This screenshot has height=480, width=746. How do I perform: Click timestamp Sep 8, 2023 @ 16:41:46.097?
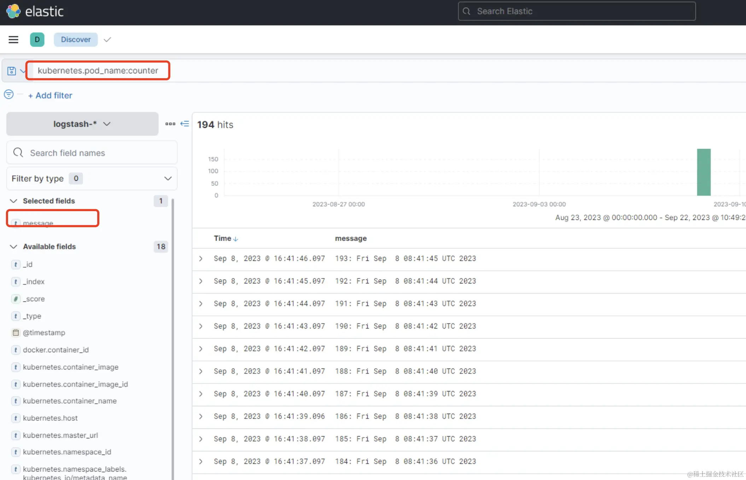[x=269, y=259]
